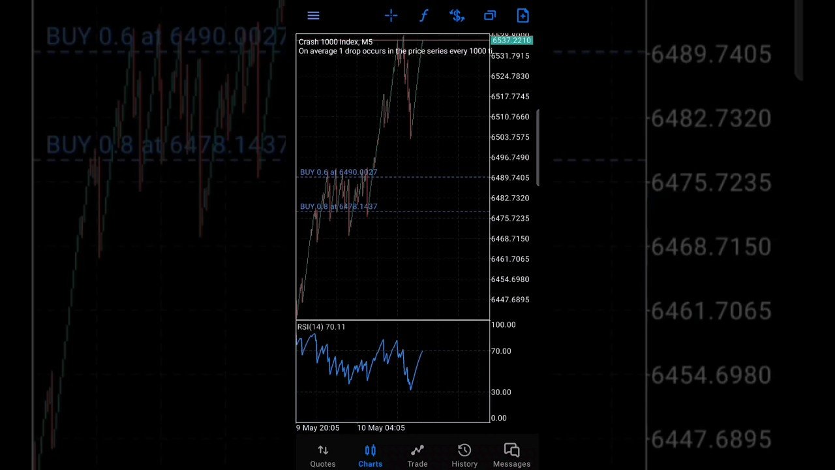Tap the 6503.7575 price scale value
The height and width of the screenshot is (470, 835).
coord(510,137)
